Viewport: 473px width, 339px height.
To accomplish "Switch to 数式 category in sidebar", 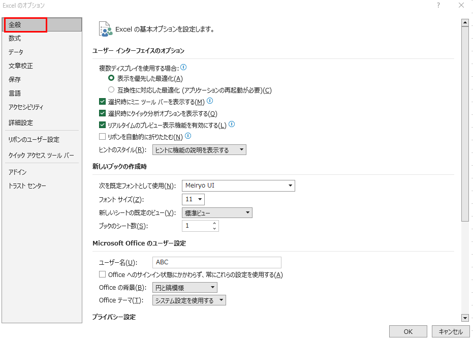I will click(15, 38).
